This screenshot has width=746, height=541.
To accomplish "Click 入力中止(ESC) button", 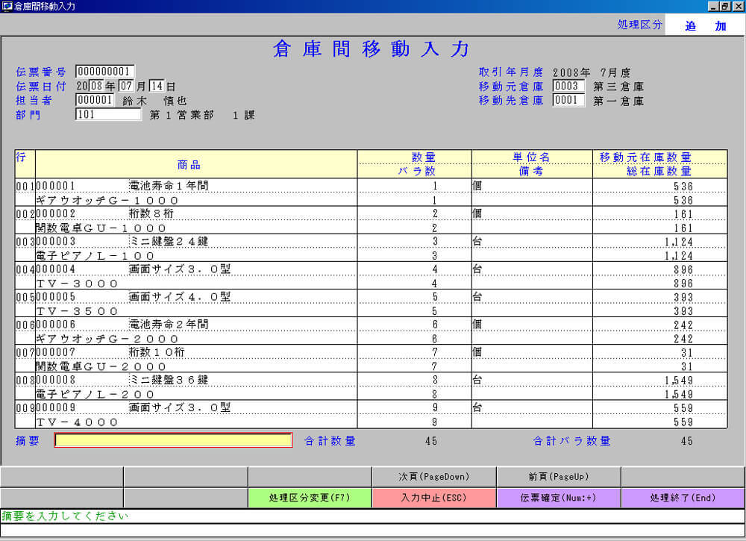I will (434, 498).
